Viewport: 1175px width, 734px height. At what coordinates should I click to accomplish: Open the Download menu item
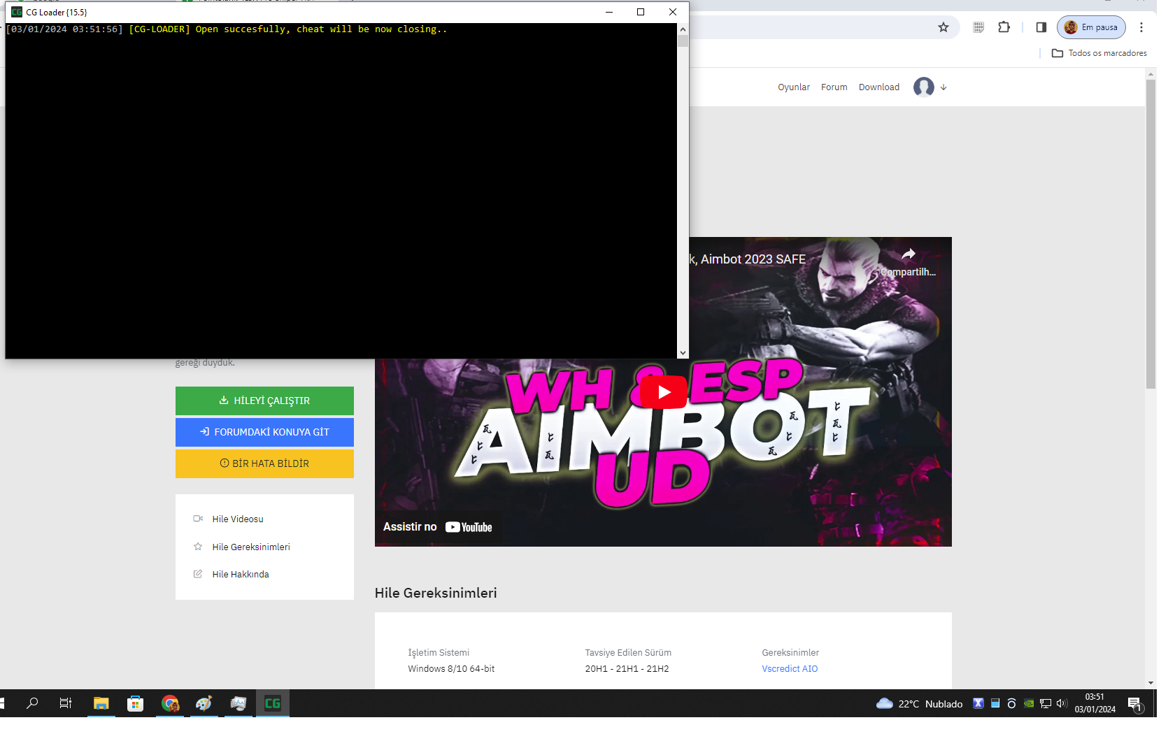[x=879, y=87]
